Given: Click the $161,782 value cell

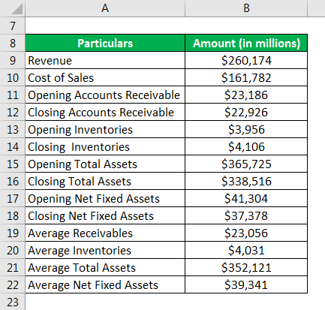Looking at the screenshot, I should 246,77.
